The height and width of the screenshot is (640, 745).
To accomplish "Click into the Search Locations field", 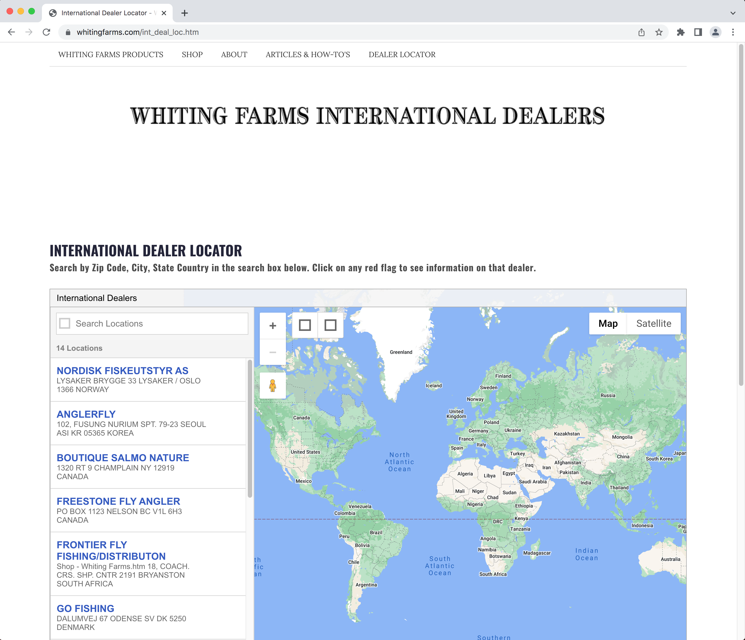I will coord(152,324).
